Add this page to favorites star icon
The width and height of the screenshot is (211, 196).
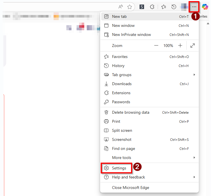(130, 7)
